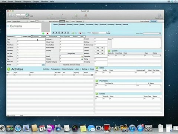178x134 pixels.
Task: Go to the next find request arrow
Action: (x=13, y=15)
